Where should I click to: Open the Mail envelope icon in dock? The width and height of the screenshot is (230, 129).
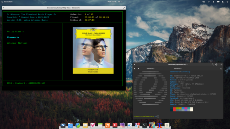[85, 125]
